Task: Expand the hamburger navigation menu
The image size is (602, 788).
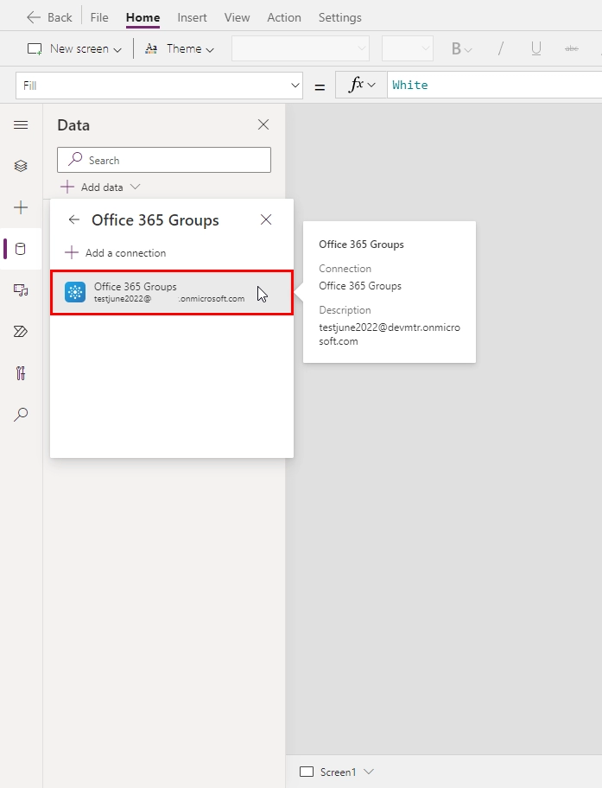Action: 21,124
